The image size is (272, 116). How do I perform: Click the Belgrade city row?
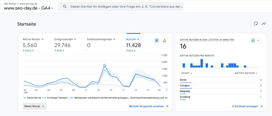tap(221, 91)
